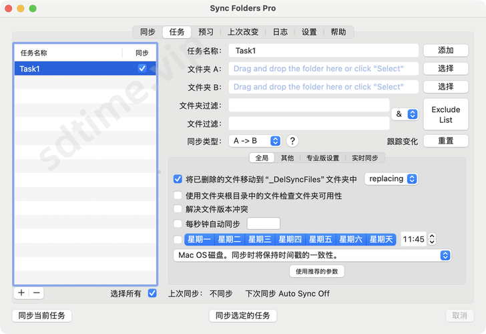The image size is (486, 334).
Task: Open the Mac OS 磁盘 options dropdown
Action: (x=312, y=255)
